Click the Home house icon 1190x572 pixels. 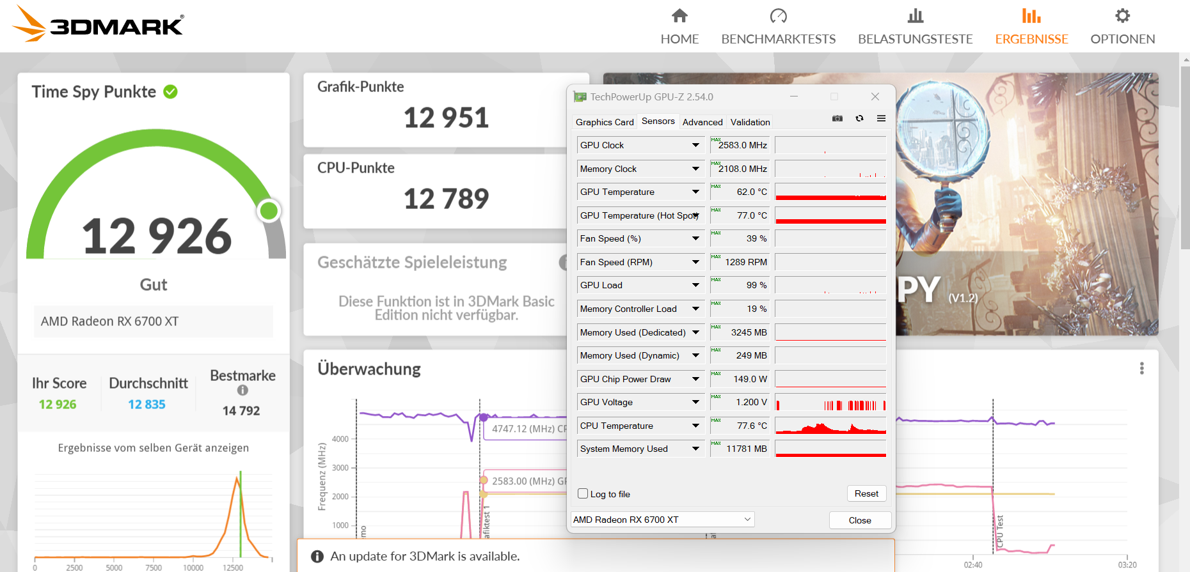[x=679, y=15]
